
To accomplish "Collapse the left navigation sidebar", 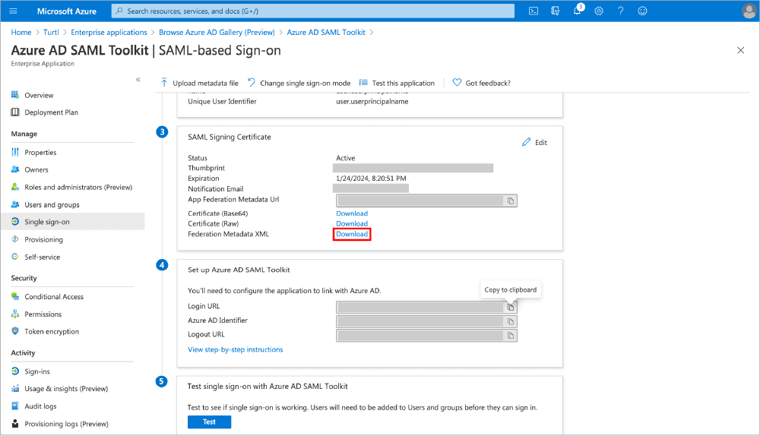I will [x=138, y=80].
